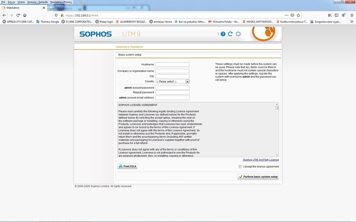Click the Sophos logo
The height and width of the screenshot is (222, 356).
96,34
